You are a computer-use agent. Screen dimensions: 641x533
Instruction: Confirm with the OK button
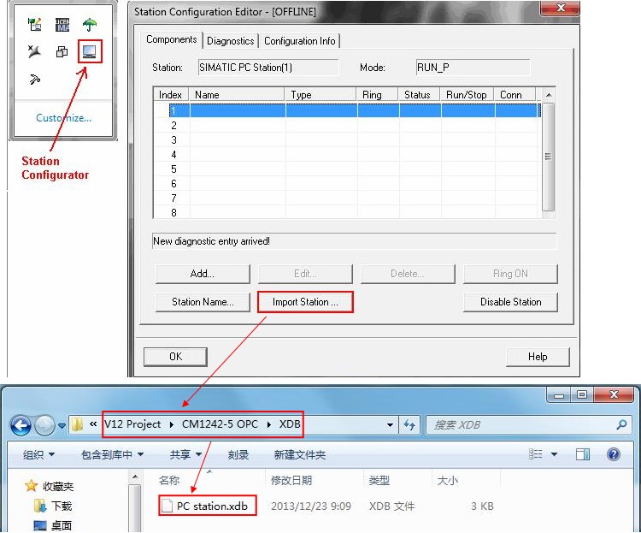(175, 357)
